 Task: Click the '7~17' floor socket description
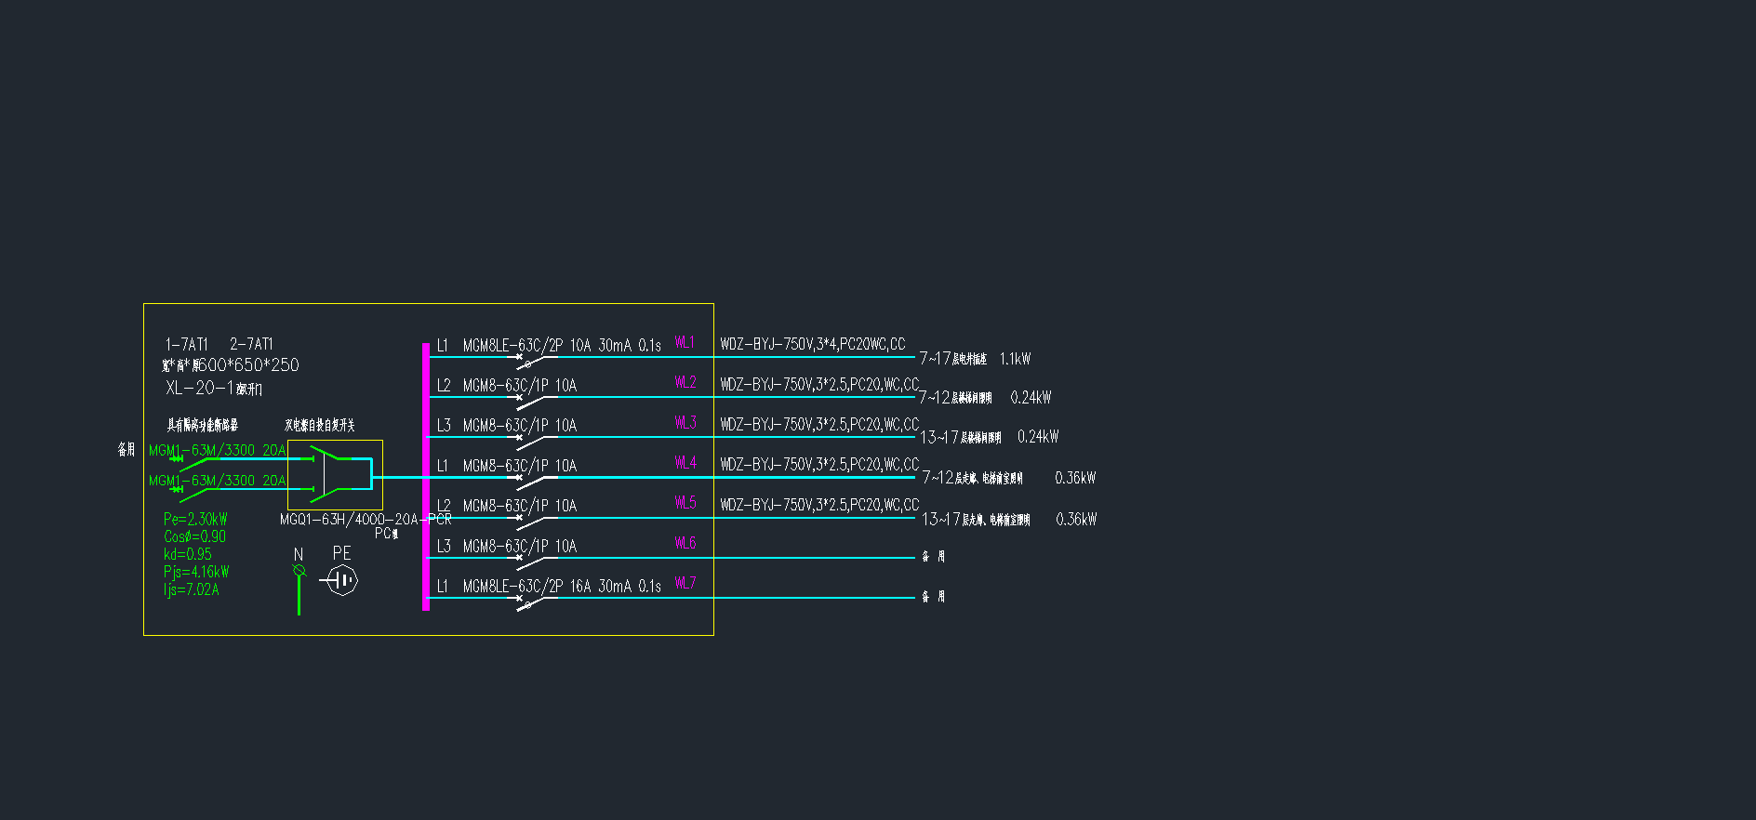coord(953,359)
